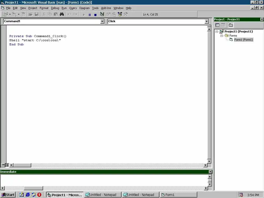Open the Object Browser toolbar icon
264x198 pixels.
[120, 14]
